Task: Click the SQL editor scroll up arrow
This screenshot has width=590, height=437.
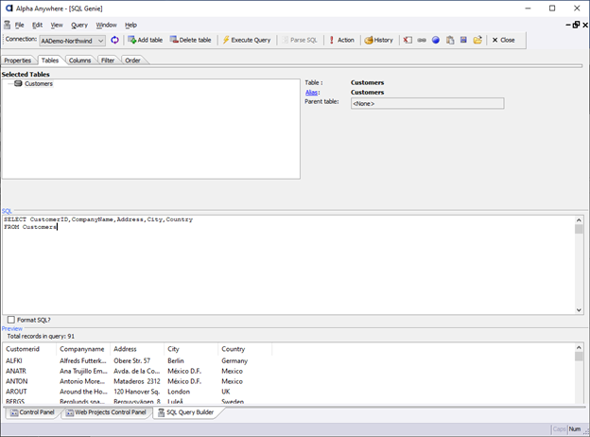Action: [x=579, y=220]
